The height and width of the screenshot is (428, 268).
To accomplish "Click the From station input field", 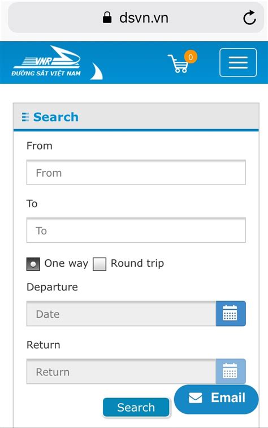I will pos(136,173).
